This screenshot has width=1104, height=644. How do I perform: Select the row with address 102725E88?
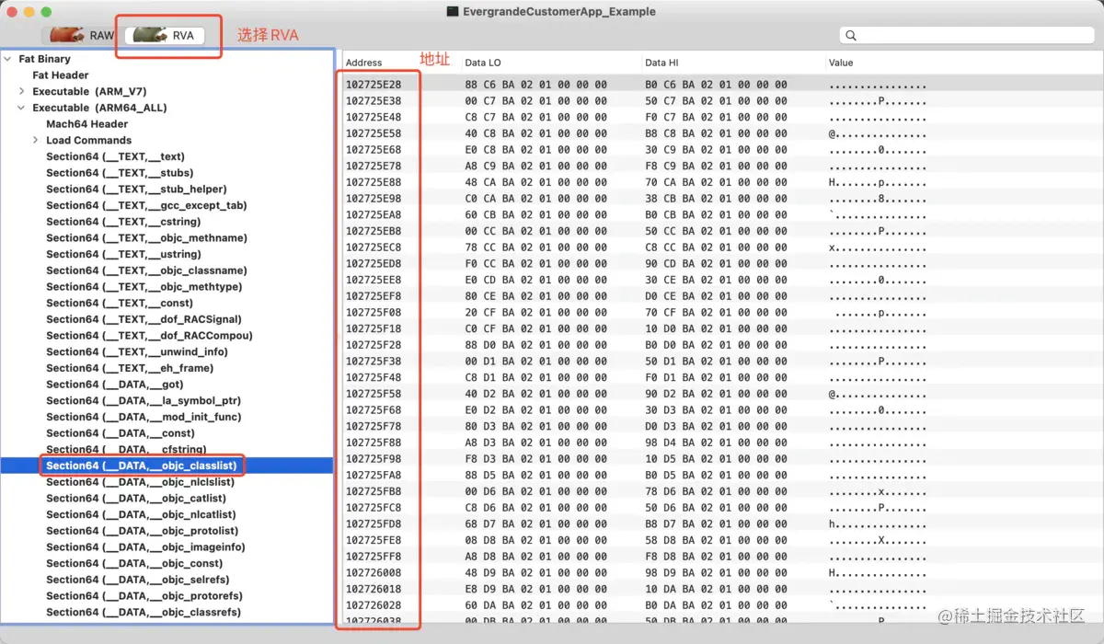click(x=721, y=182)
